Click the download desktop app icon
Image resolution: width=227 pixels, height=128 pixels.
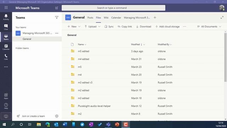(x=6, y=116)
